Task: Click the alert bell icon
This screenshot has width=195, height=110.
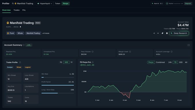Action: [x=167, y=33]
